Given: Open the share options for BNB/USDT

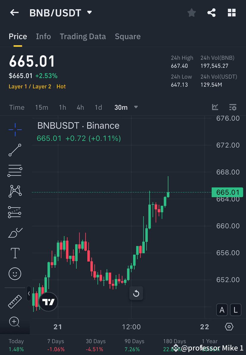Looking at the screenshot, I should coord(212,12).
